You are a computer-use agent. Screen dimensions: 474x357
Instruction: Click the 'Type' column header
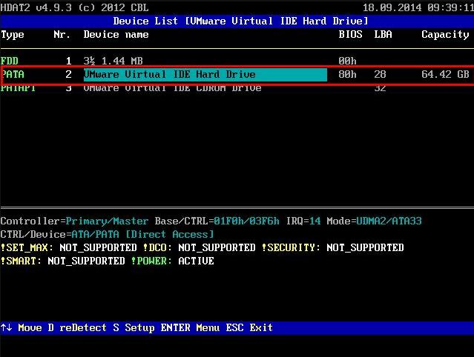13,35
